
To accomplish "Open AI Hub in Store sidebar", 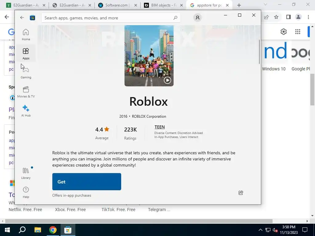I will [26, 111].
